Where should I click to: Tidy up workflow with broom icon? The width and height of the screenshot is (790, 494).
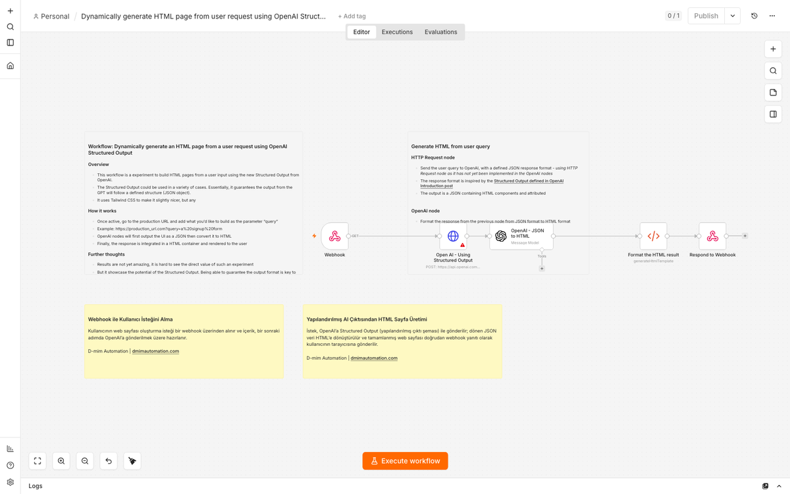[132, 461]
